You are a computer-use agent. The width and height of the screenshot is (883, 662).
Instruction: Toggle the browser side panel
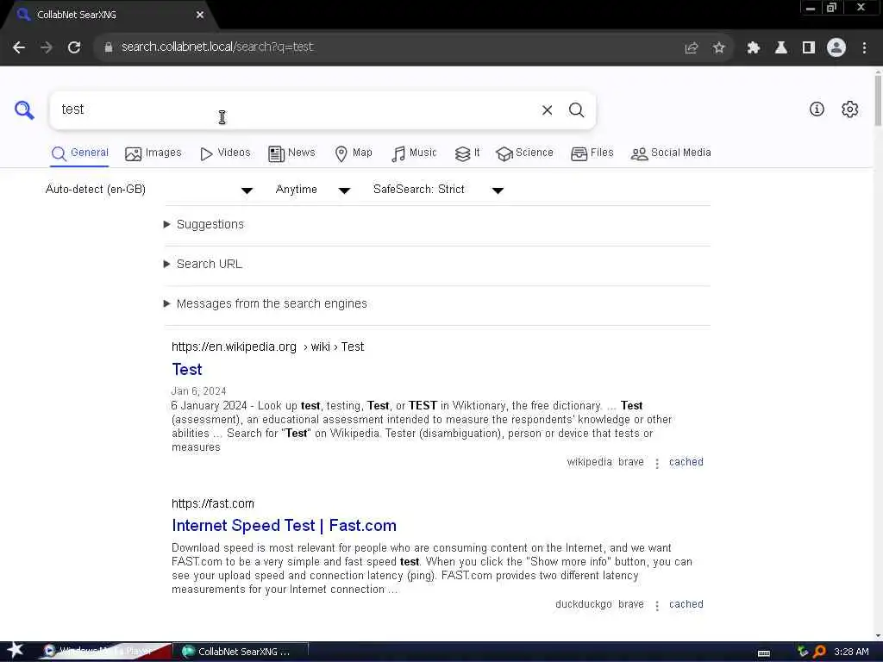[808, 48]
